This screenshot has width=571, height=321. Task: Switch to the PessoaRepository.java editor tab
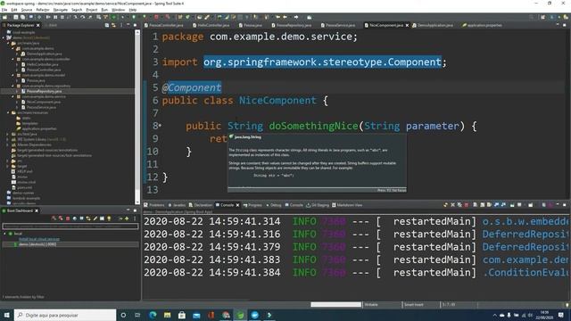[x=292, y=25]
